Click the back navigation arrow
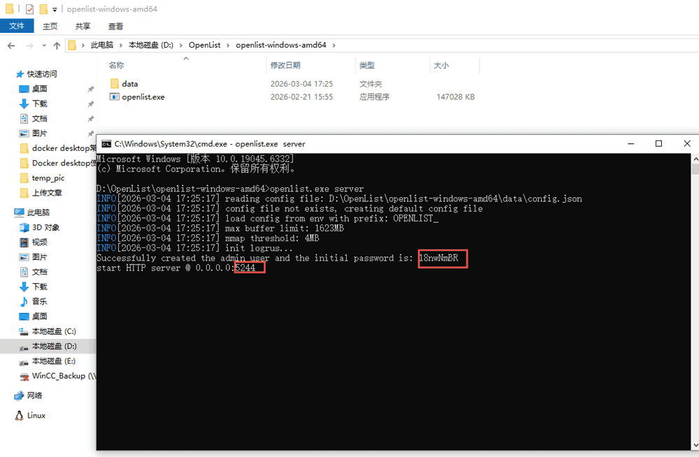The image size is (699, 457). click(x=12, y=45)
